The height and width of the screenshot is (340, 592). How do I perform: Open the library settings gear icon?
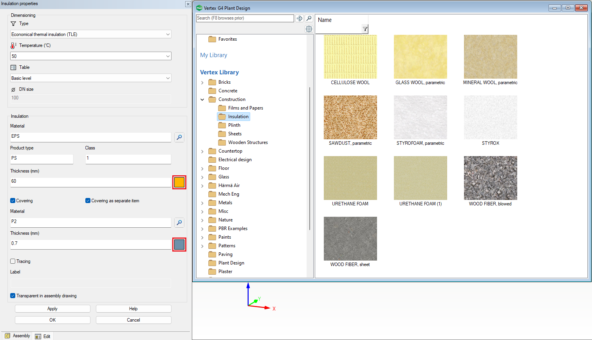click(x=309, y=29)
